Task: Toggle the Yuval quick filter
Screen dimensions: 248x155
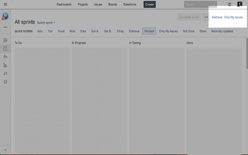Action: (x=61, y=31)
